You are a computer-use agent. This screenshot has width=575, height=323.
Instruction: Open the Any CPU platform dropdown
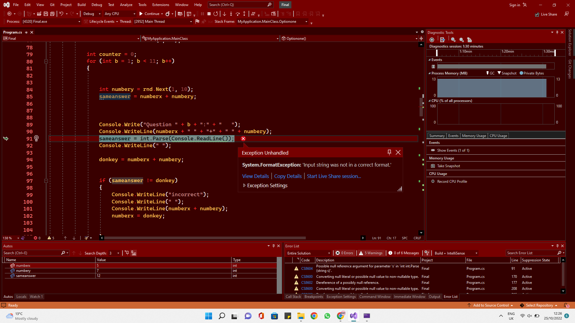[x=119, y=14]
